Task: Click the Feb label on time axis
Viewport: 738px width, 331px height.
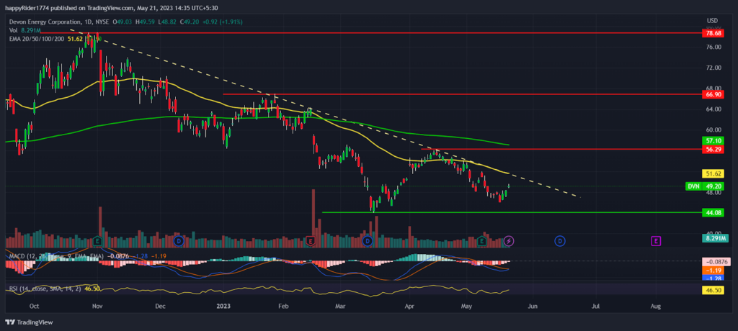Action: (x=283, y=306)
